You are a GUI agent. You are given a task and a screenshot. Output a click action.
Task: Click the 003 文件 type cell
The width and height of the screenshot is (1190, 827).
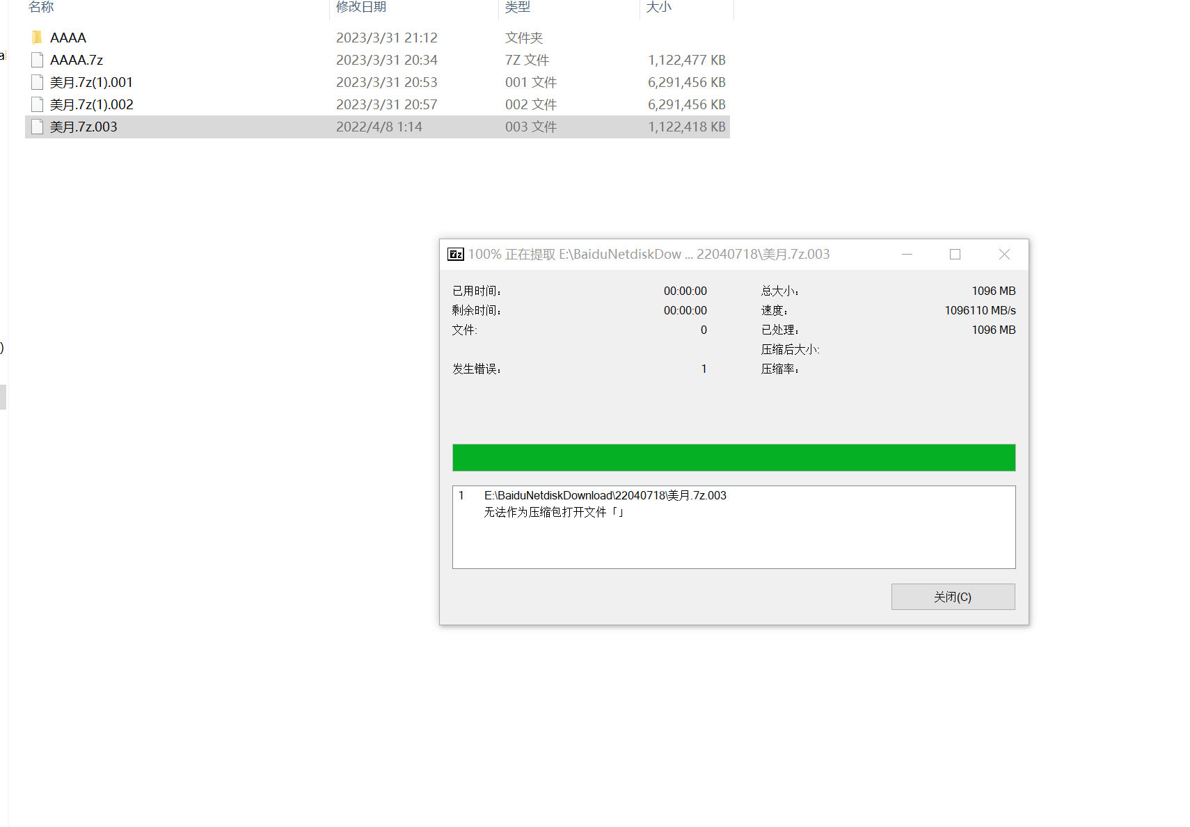point(531,127)
